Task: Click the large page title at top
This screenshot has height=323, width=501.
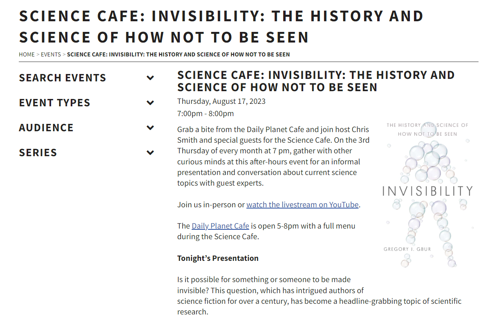Action: coord(221,27)
